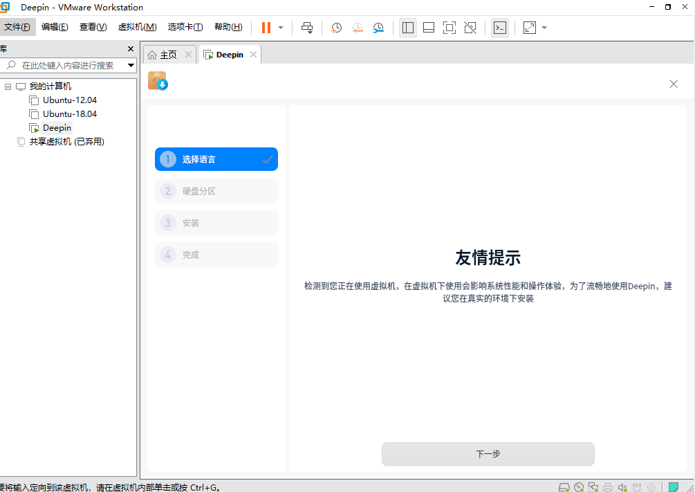Viewport: 695px width, 492px height.
Task: Close the library panel
Action: tap(130, 49)
